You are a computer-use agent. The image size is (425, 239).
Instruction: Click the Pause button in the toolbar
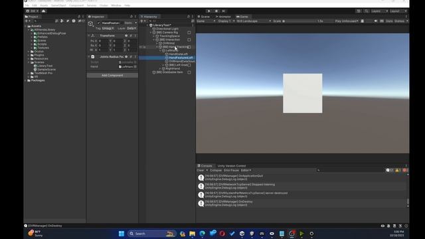coord(216,11)
